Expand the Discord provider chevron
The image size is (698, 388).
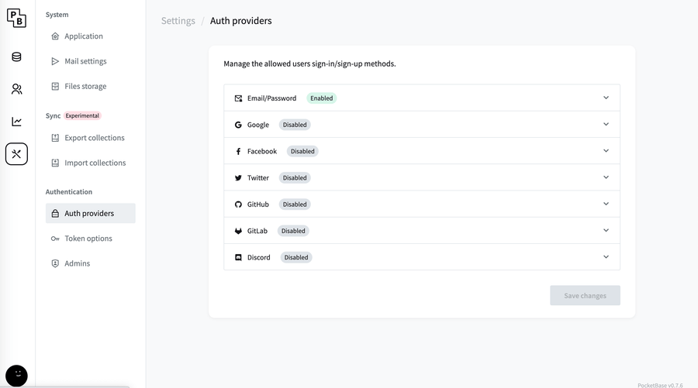pos(606,257)
